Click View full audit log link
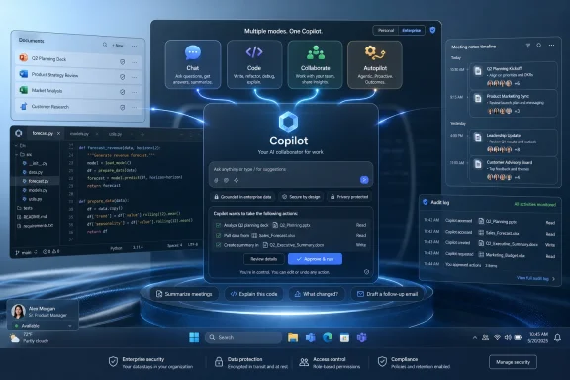The width and height of the screenshot is (570, 380). [535, 278]
